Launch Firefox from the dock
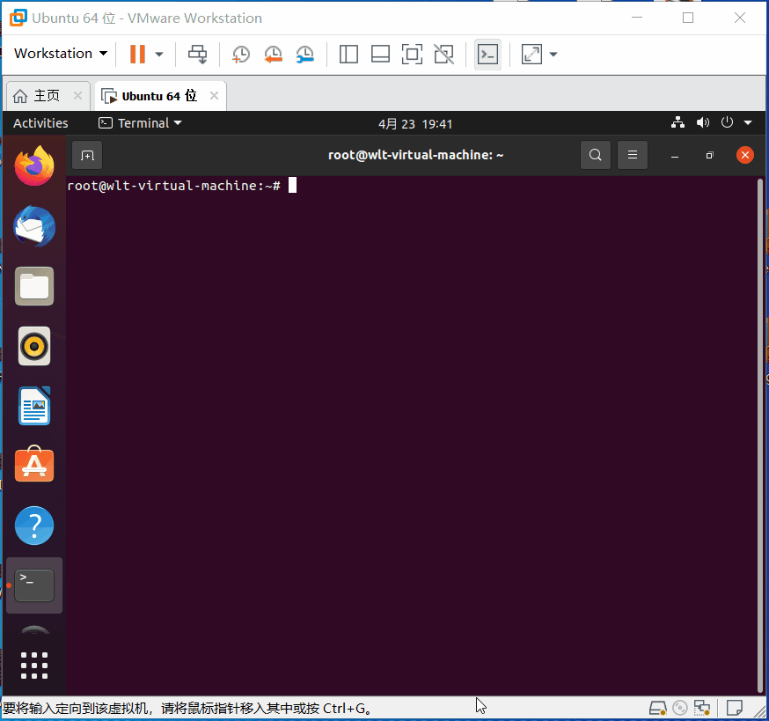 (x=33, y=166)
